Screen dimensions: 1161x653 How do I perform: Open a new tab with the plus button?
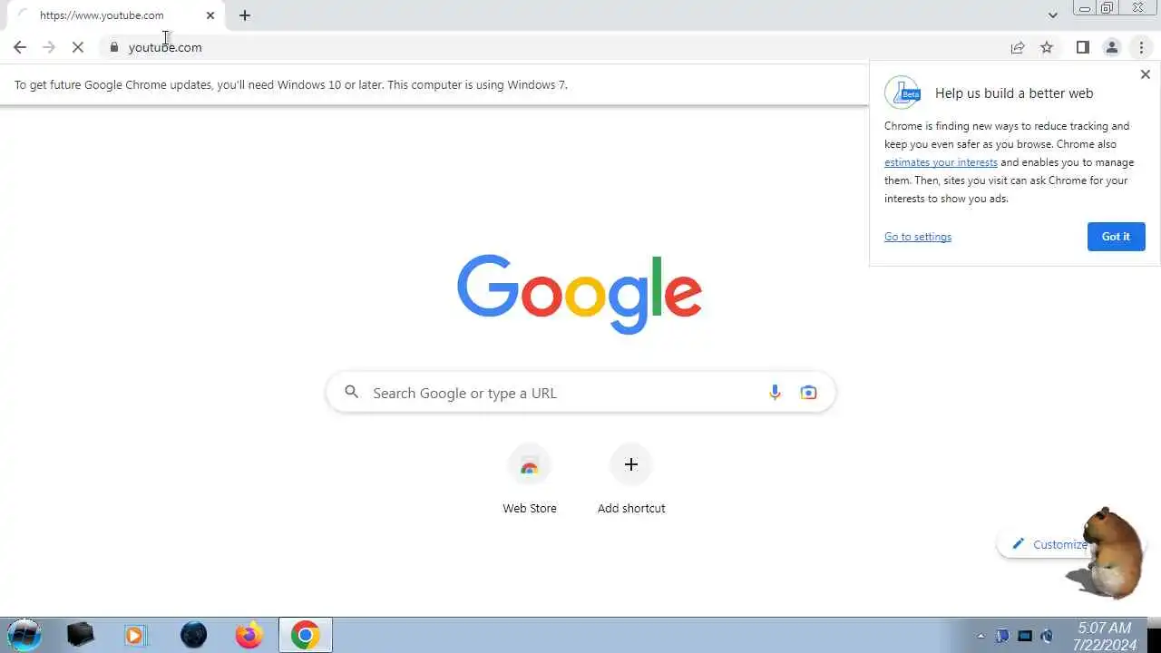pyautogui.click(x=245, y=15)
